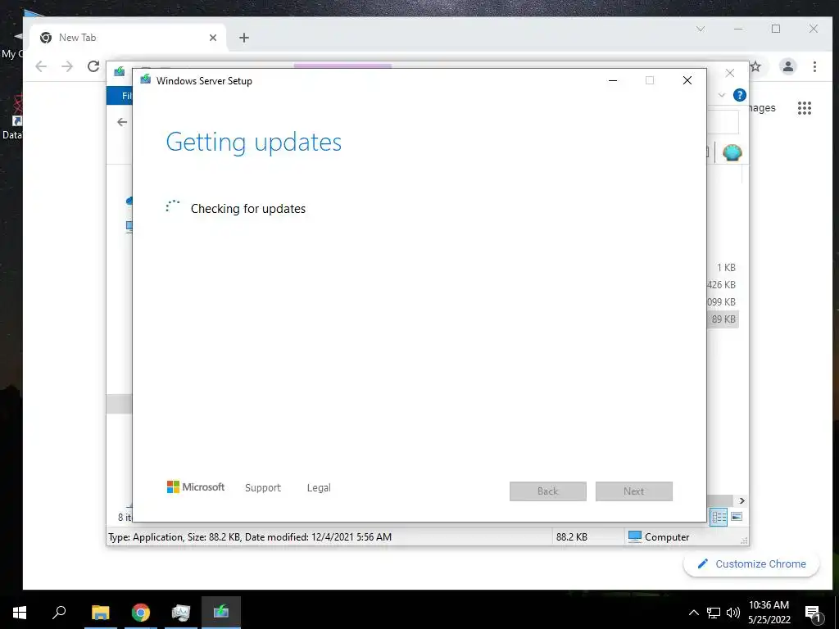Click the Back button in Windows Server Setup
Viewport: 839px width, 629px height.
click(548, 491)
